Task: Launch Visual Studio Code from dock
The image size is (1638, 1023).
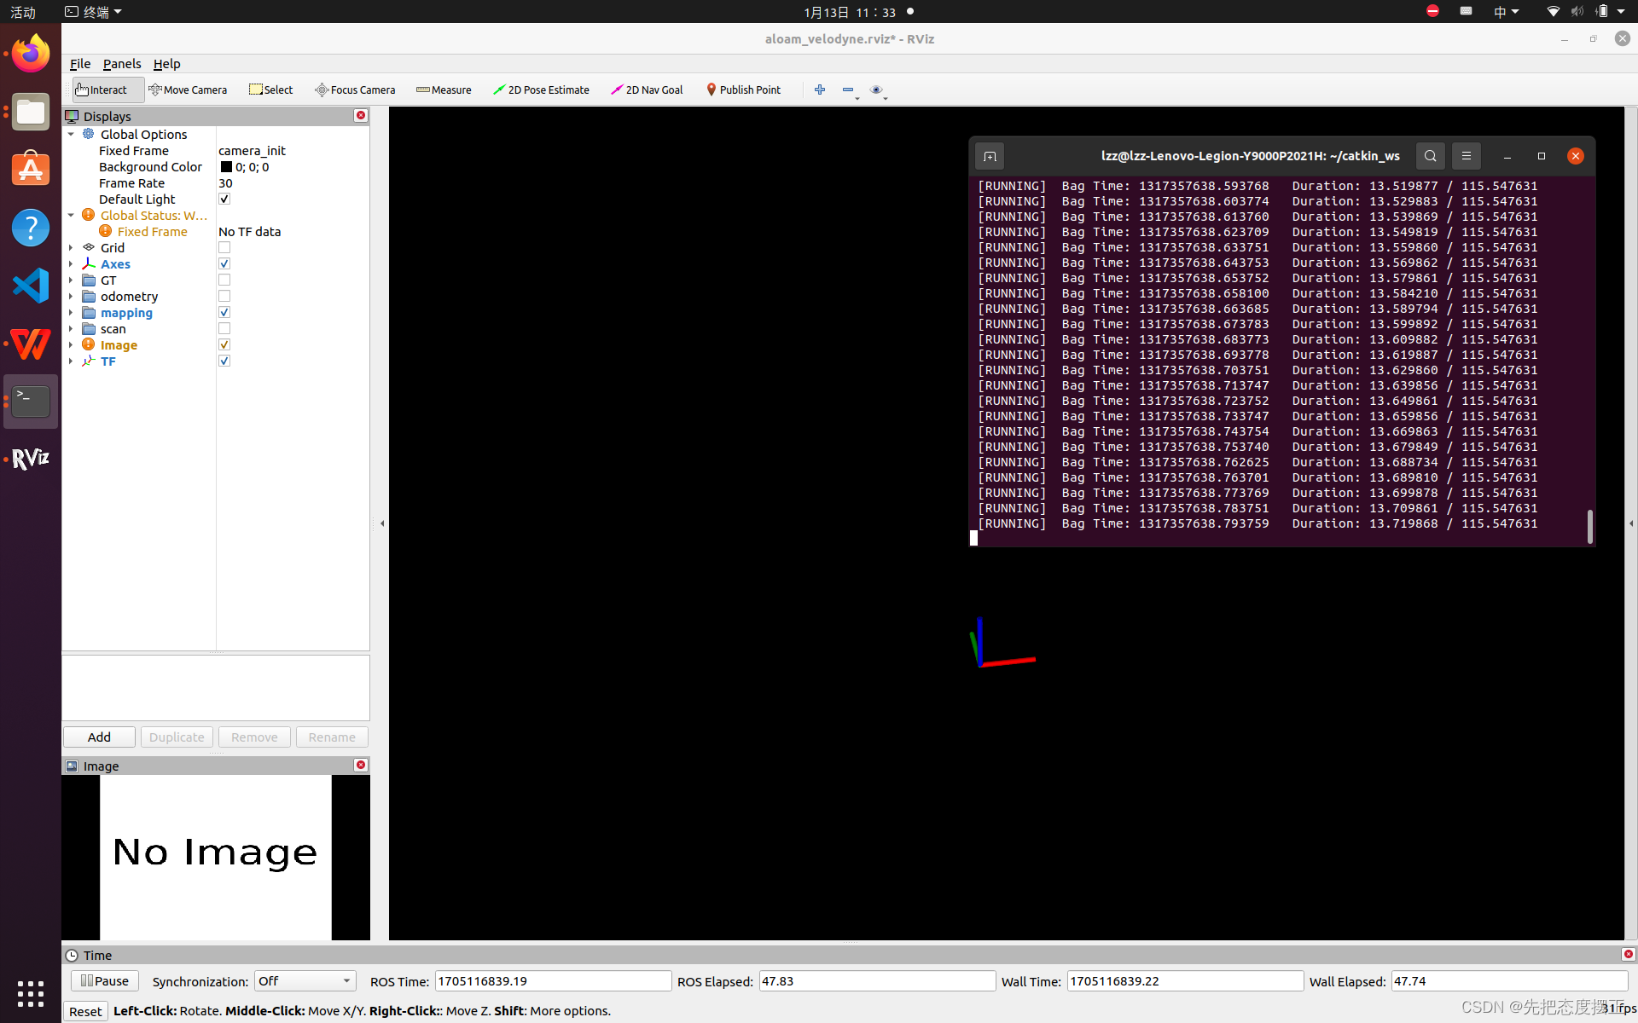Action: 31,286
